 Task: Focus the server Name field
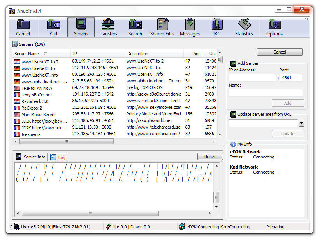point(266,93)
